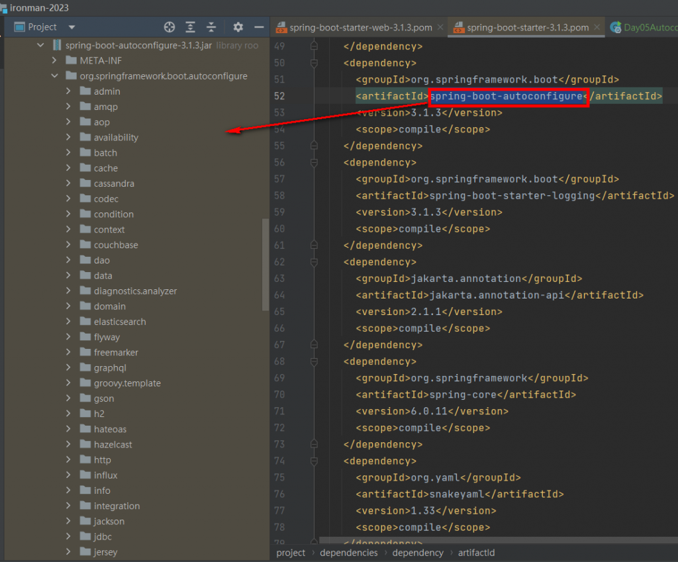Image resolution: width=678 pixels, height=562 pixels.
Task: Close the spring-boot-starter-3.1.3.pom tab
Action: 597,27
